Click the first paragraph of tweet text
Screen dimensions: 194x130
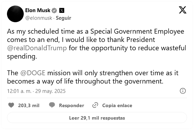tap(97, 44)
